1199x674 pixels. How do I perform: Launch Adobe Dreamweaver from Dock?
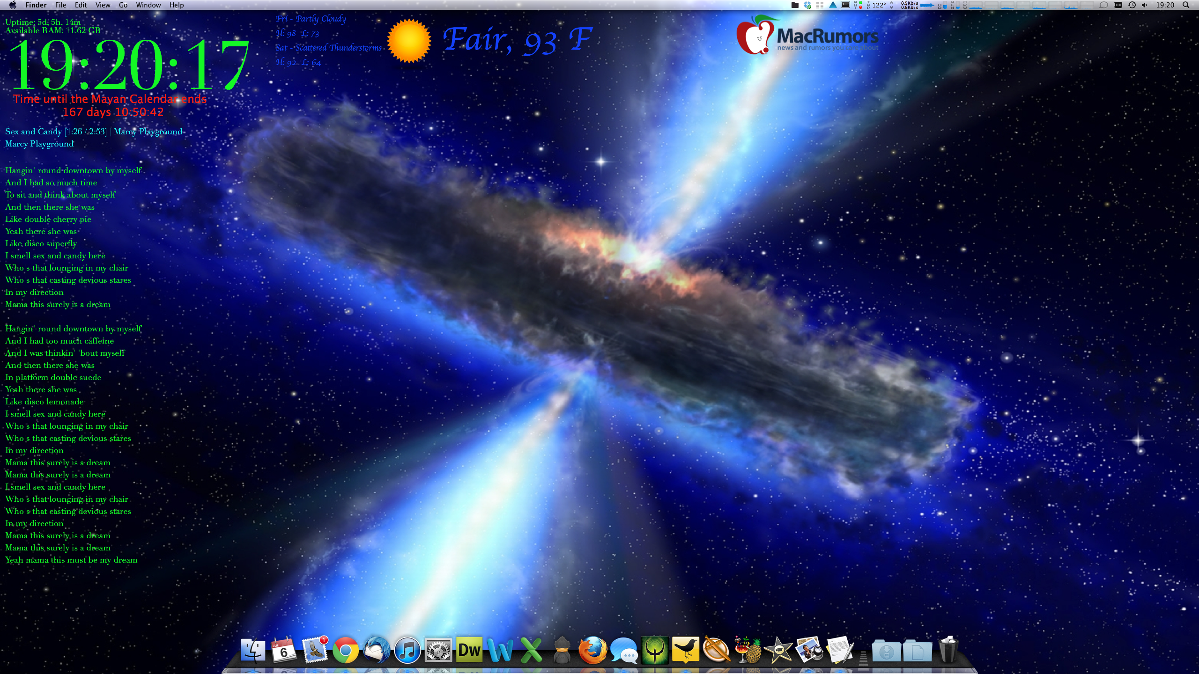pyautogui.click(x=469, y=650)
